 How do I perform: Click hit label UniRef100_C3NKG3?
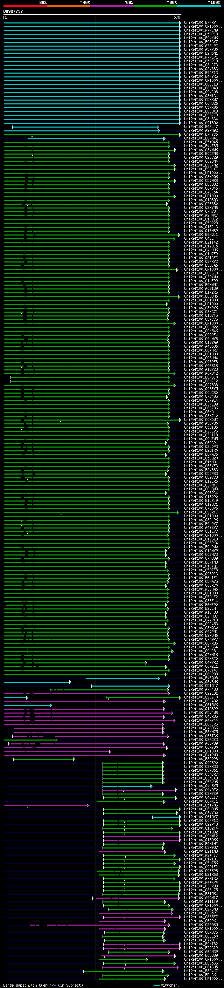point(201,766)
